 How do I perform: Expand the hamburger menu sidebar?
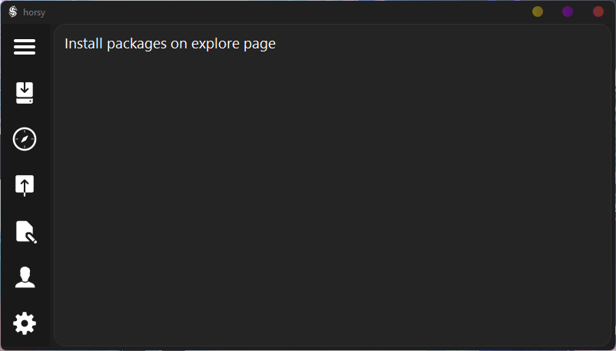(25, 47)
